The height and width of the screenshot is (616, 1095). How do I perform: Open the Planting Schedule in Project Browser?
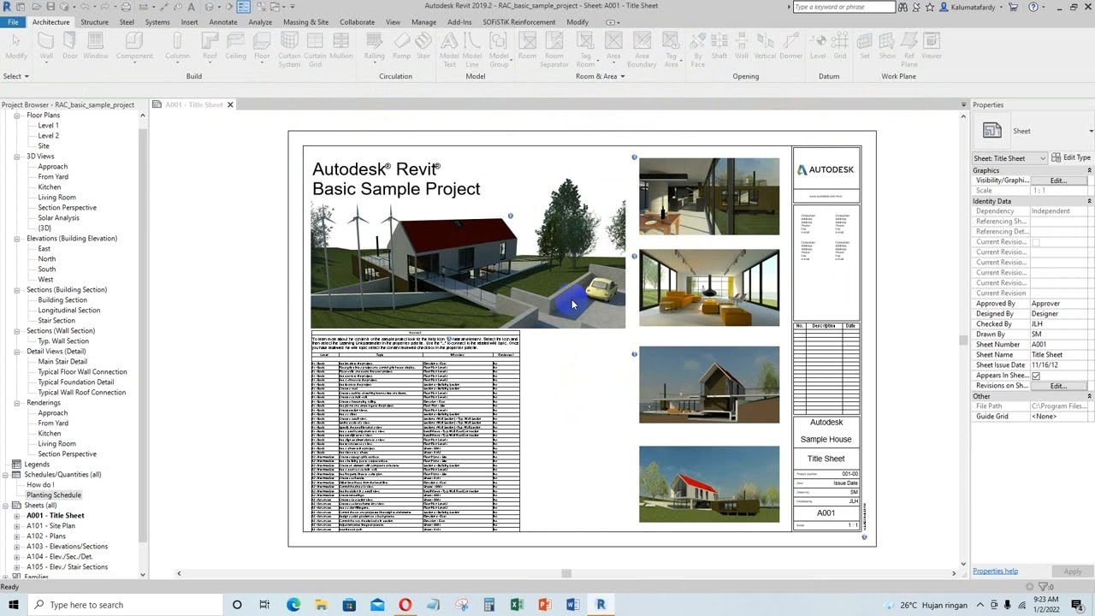[54, 495]
